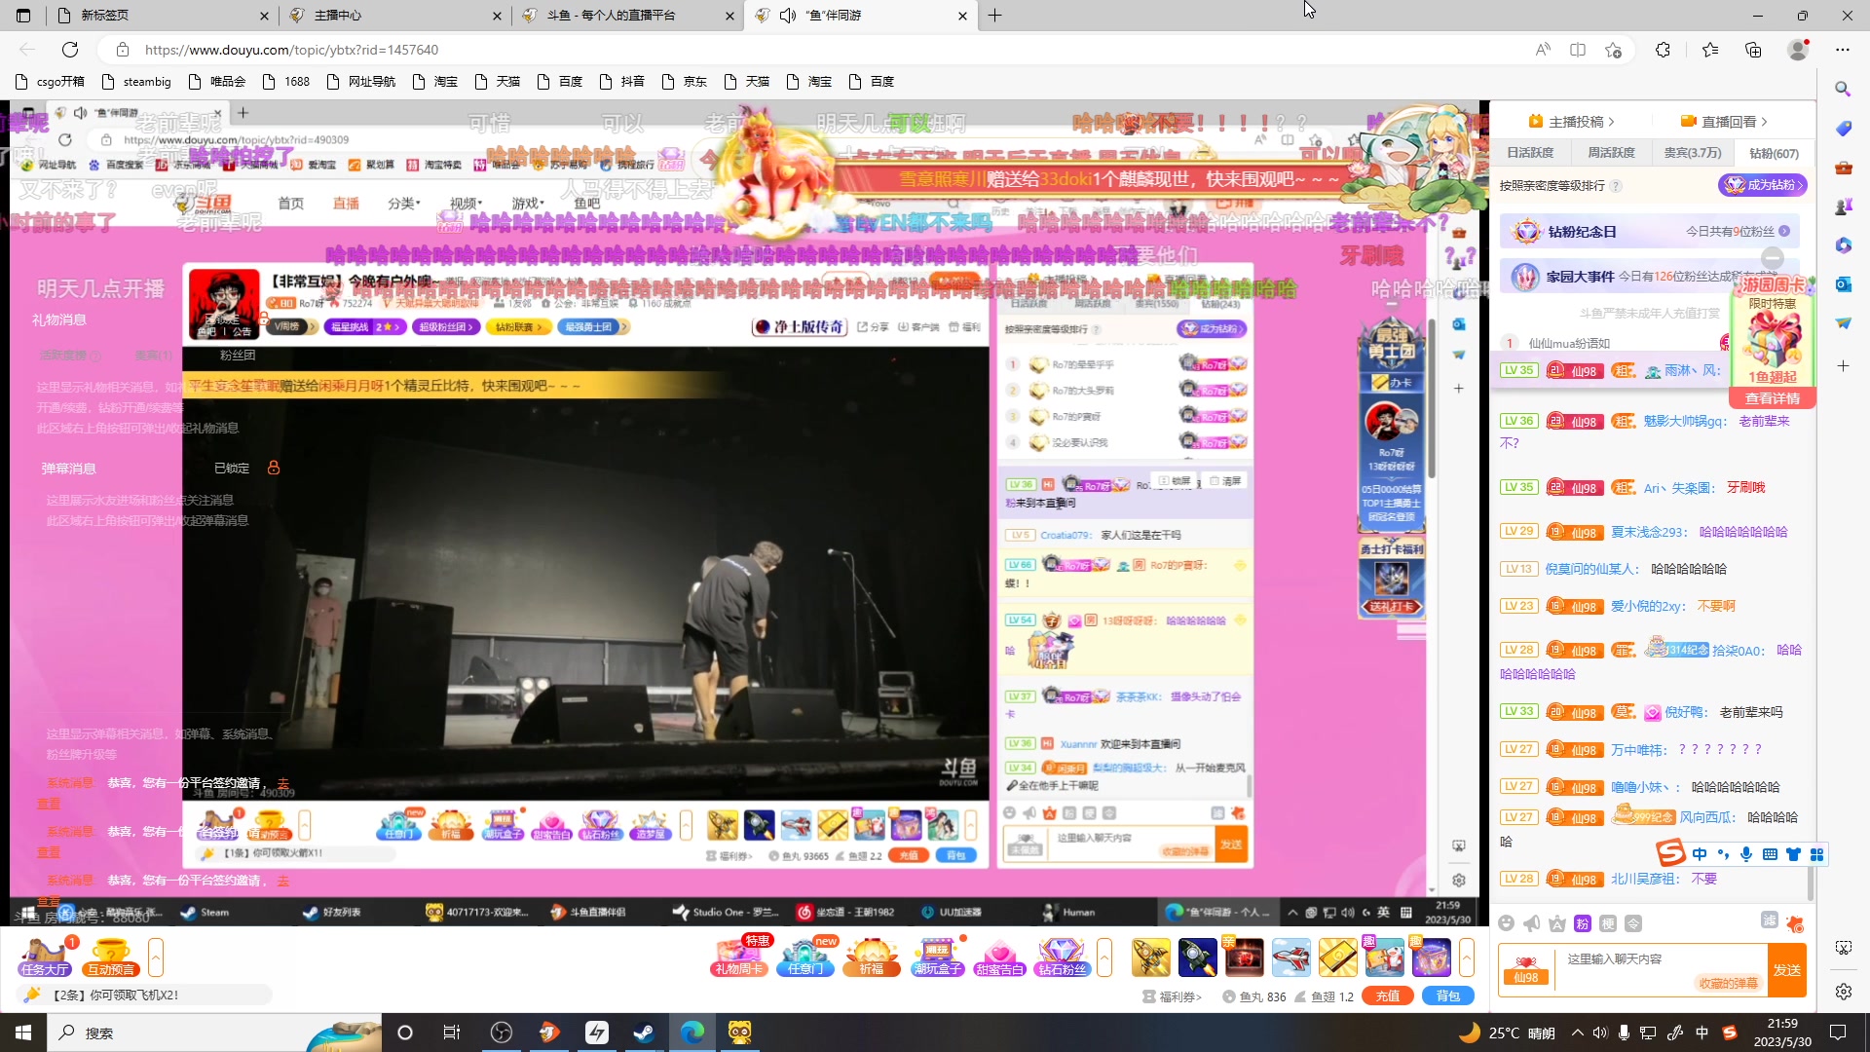Screen dimensions: 1870x1052
Task: Collapse the 游园周卡 promo popup minus button
Action: [x=1773, y=257]
